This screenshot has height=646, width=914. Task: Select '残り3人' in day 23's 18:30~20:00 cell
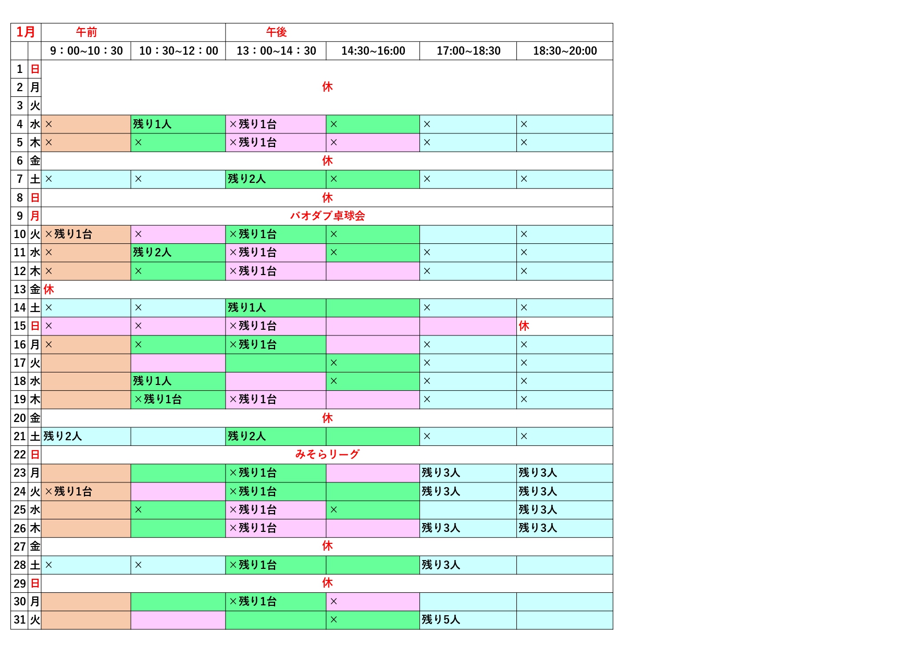click(x=538, y=473)
